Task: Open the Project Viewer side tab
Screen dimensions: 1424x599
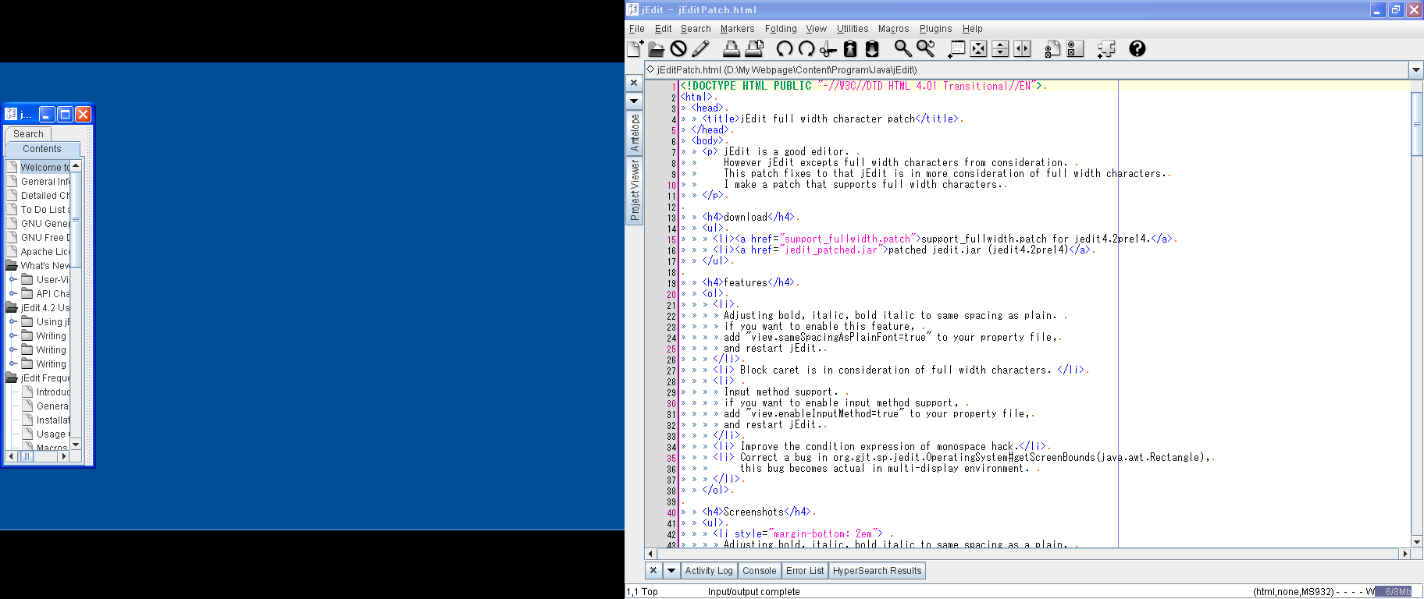Action: click(634, 190)
